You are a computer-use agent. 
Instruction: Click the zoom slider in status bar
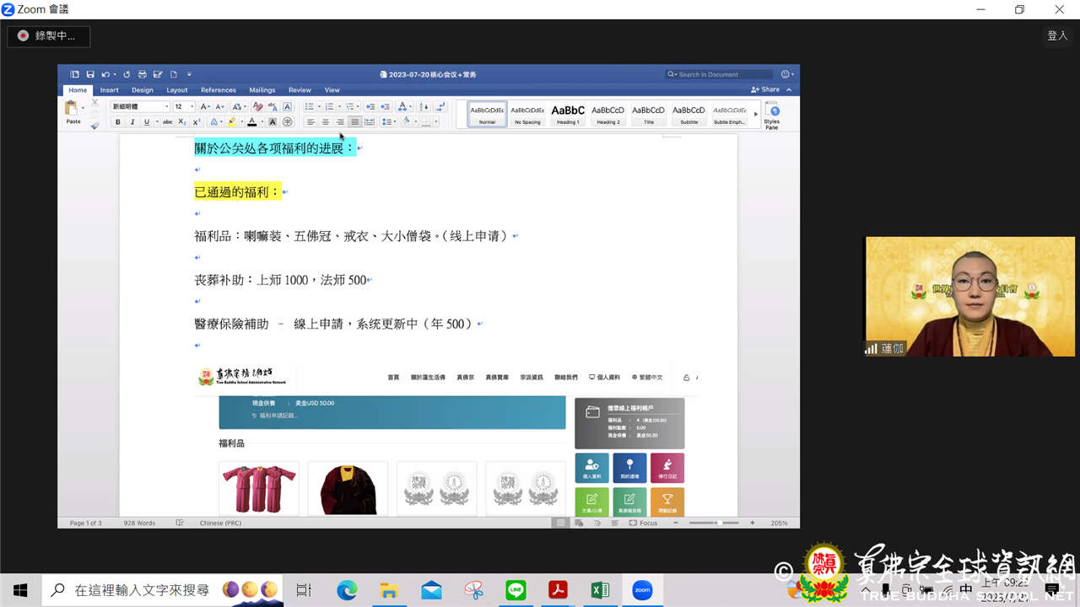(717, 523)
